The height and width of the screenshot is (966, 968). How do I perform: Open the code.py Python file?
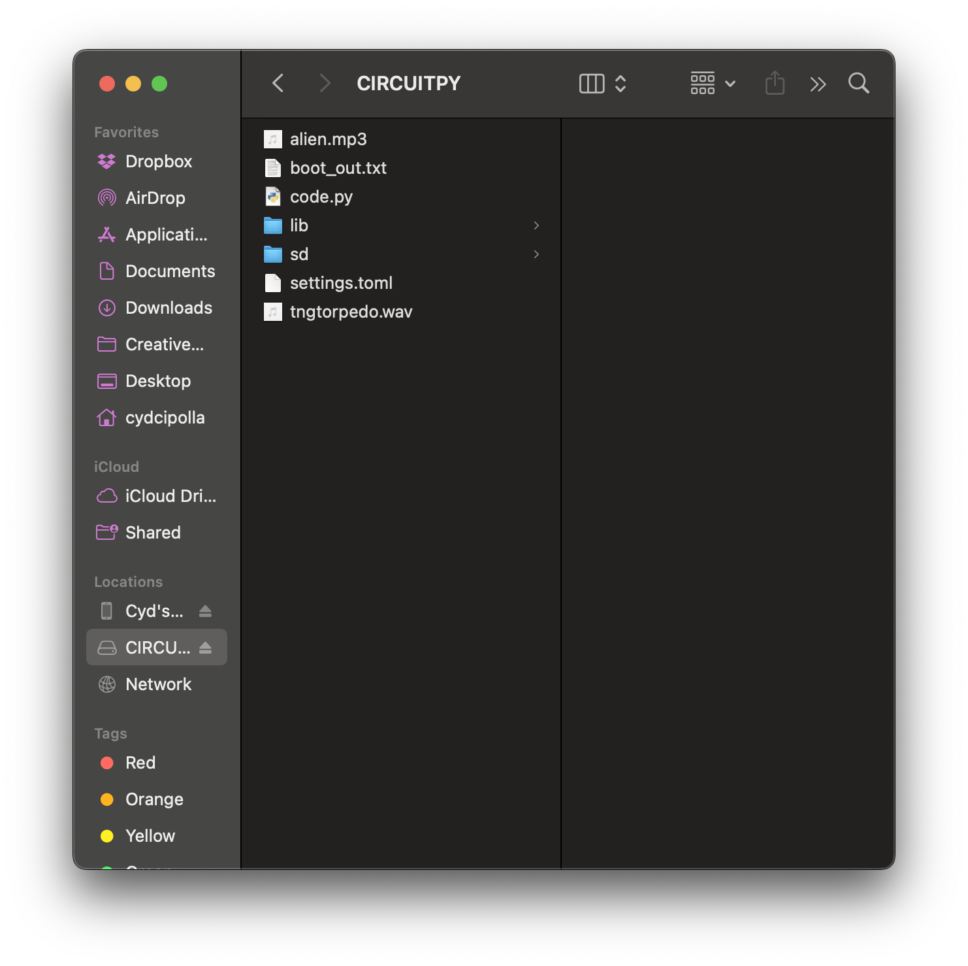321,197
